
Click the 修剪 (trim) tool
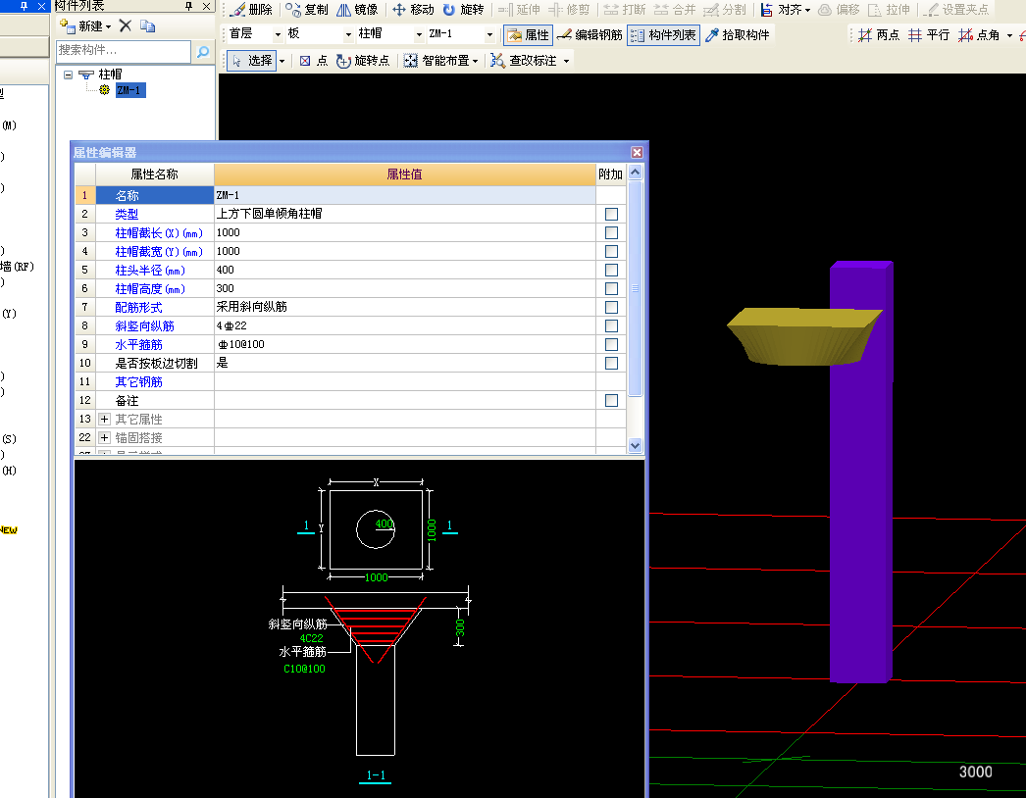[569, 10]
